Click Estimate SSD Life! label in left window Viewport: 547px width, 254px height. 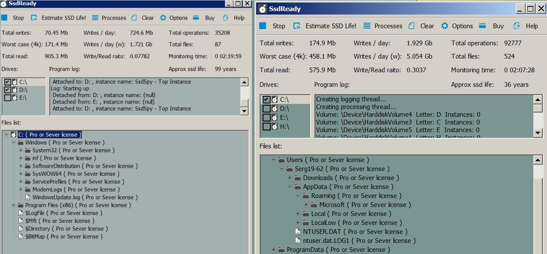(64, 18)
